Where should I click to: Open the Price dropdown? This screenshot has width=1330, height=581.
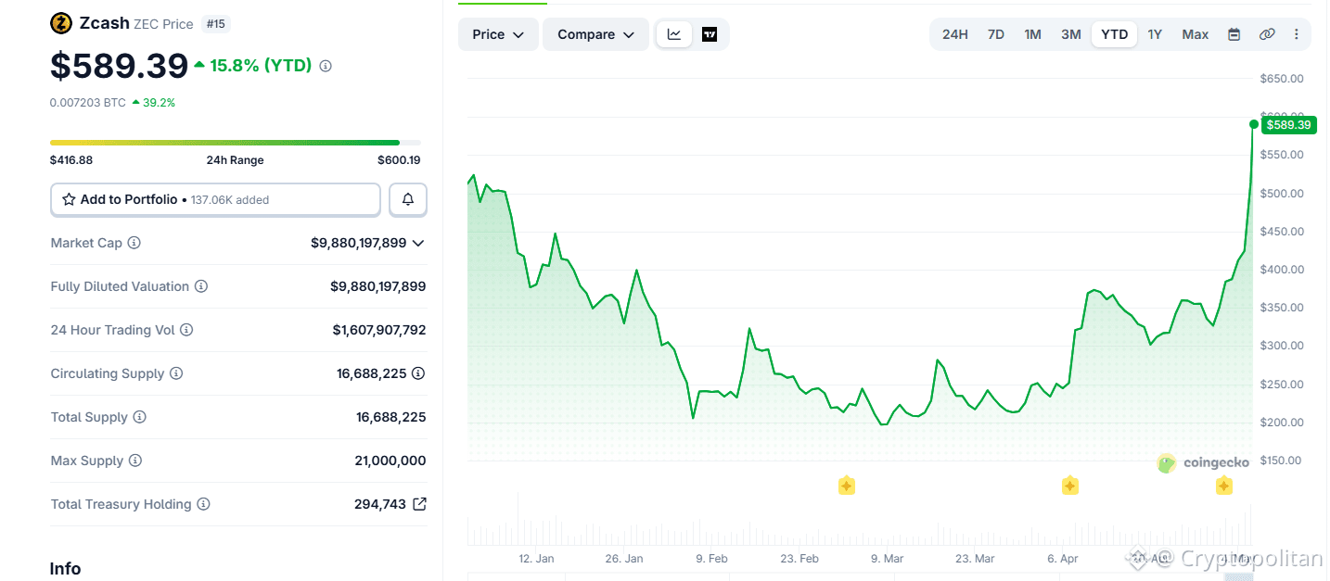click(498, 34)
